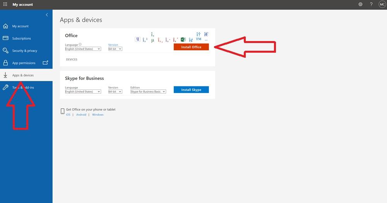
Task: Open the settings gear in header
Action: point(360,5)
